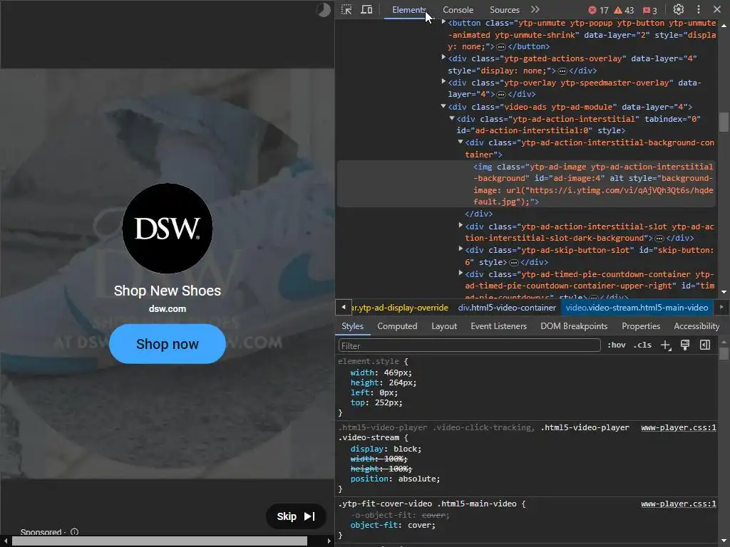Viewport: 730px width, 547px height.
Task: Open the Event Listeners tab
Action: 498,326
